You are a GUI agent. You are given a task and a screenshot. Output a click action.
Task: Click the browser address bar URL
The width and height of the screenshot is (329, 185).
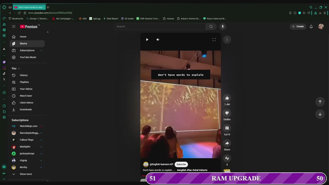(50, 13)
